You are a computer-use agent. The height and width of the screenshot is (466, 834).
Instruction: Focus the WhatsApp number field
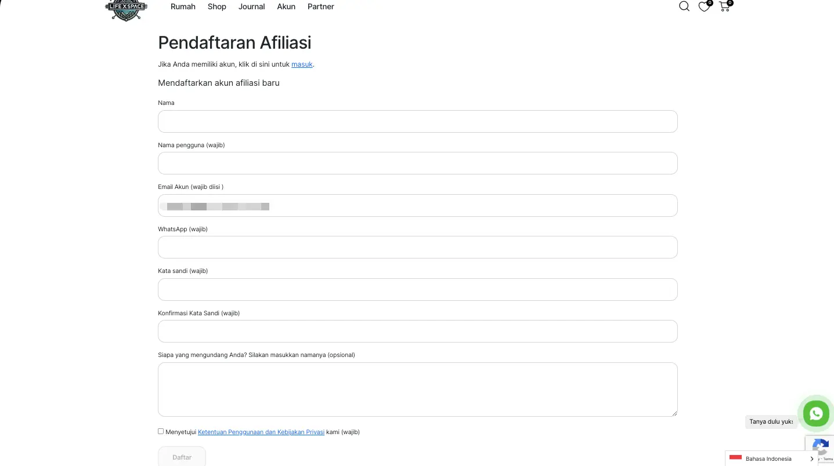(418, 247)
